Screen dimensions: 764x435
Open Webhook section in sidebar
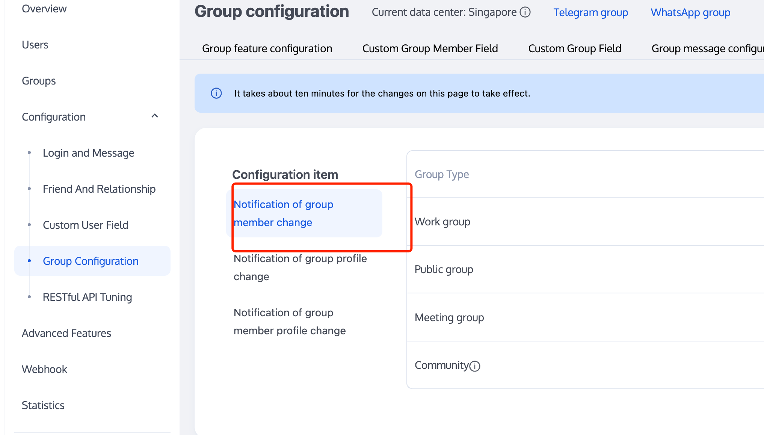click(x=44, y=369)
